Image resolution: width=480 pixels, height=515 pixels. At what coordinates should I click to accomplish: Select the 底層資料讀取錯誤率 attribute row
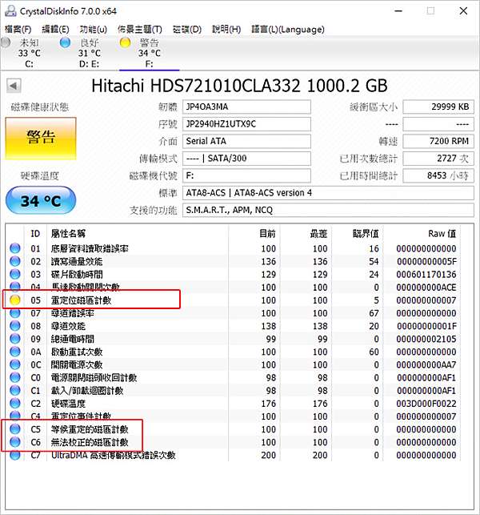(x=233, y=248)
